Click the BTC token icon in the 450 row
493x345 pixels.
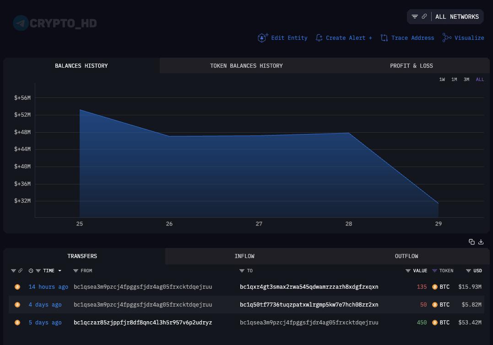tap(435, 323)
